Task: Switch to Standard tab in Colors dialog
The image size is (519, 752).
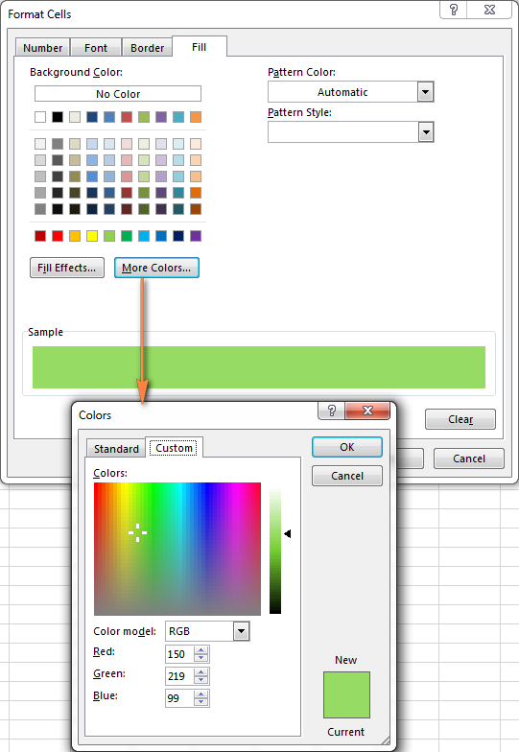Action: 116,449
